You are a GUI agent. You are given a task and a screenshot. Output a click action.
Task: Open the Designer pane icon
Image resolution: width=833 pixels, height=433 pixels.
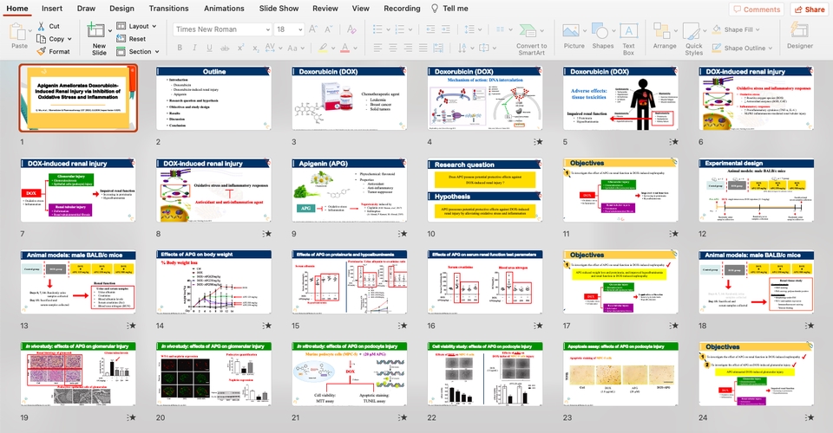[x=799, y=30]
